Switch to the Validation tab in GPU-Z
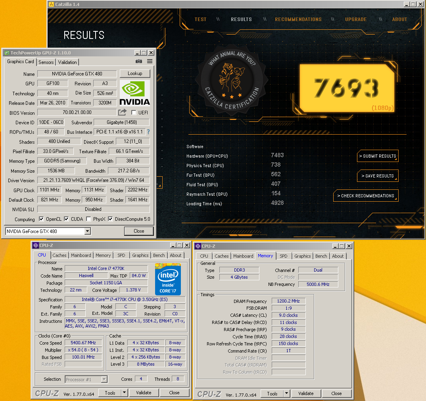This screenshot has height=401, width=426. point(67,62)
